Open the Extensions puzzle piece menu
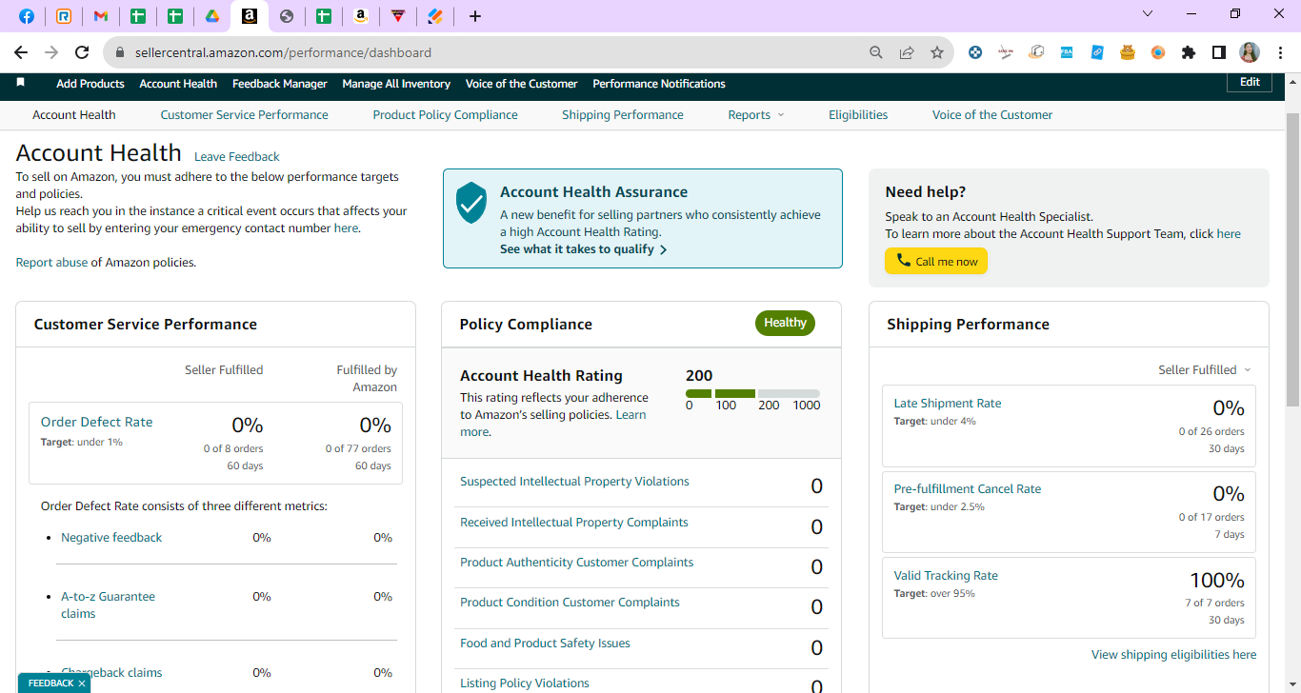Image resolution: width=1301 pixels, height=693 pixels. pyautogui.click(x=1189, y=53)
